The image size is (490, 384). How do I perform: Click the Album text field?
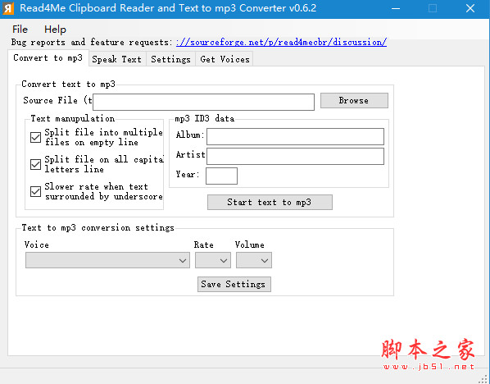click(x=295, y=136)
